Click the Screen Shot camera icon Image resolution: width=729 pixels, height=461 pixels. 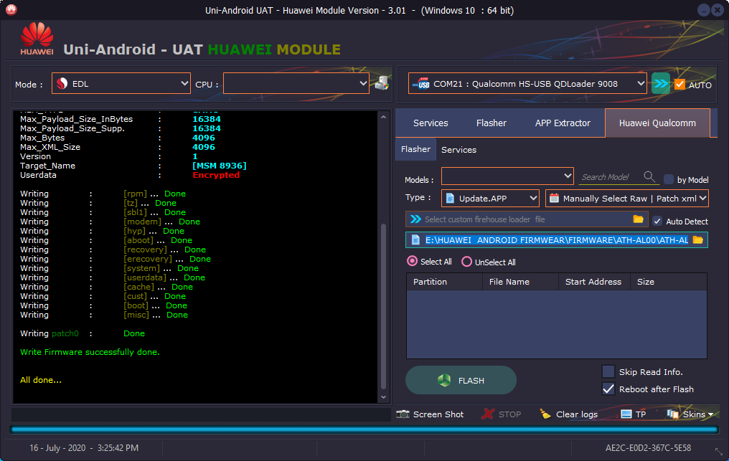pos(403,414)
